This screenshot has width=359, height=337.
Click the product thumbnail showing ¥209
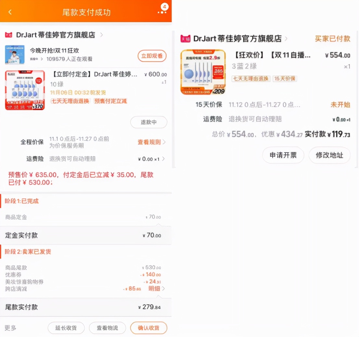click(202, 71)
